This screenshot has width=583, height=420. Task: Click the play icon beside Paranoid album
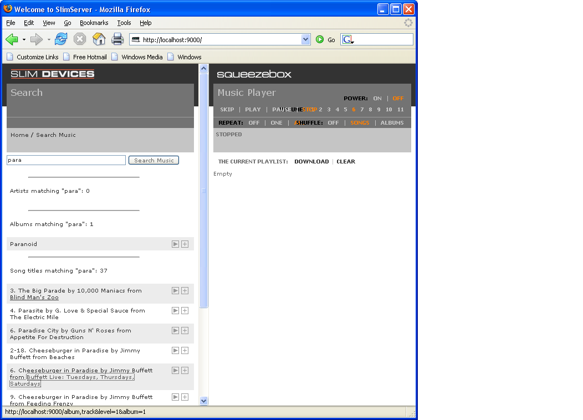click(175, 244)
